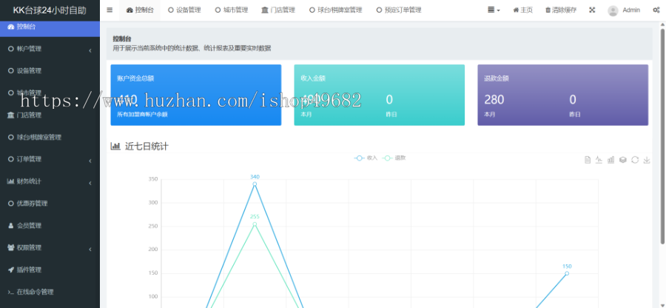
Task: Open the tab list dropdown
Action: click(494, 10)
